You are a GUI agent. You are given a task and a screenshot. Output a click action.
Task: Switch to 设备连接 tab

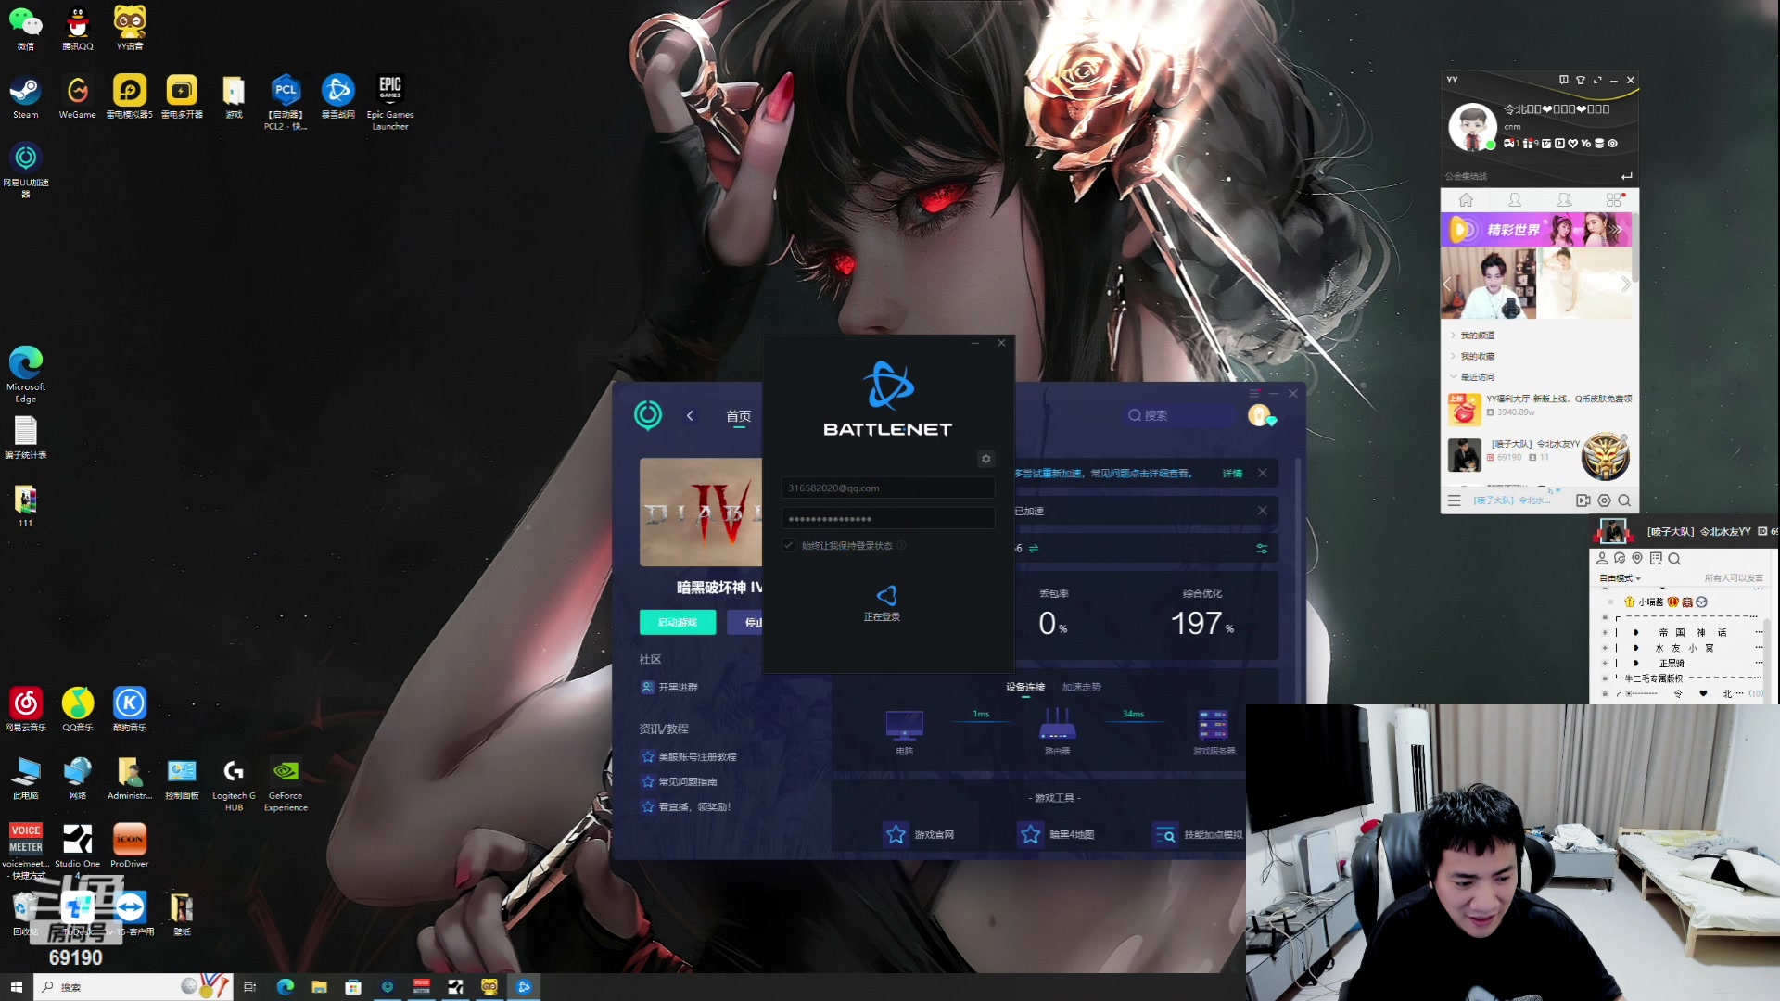(x=1025, y=687)
